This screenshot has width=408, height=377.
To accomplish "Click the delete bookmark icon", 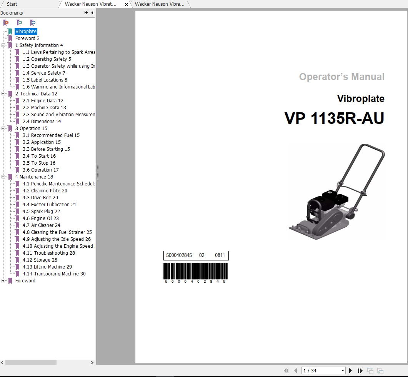I will click(6, 23).
